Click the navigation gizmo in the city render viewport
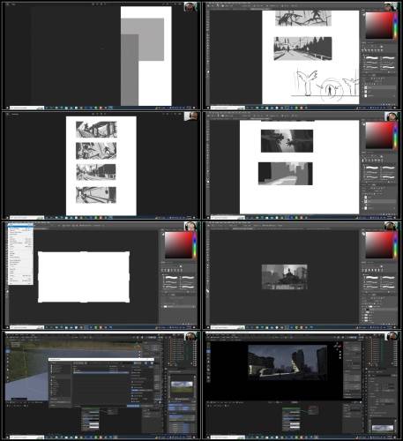 339,347
